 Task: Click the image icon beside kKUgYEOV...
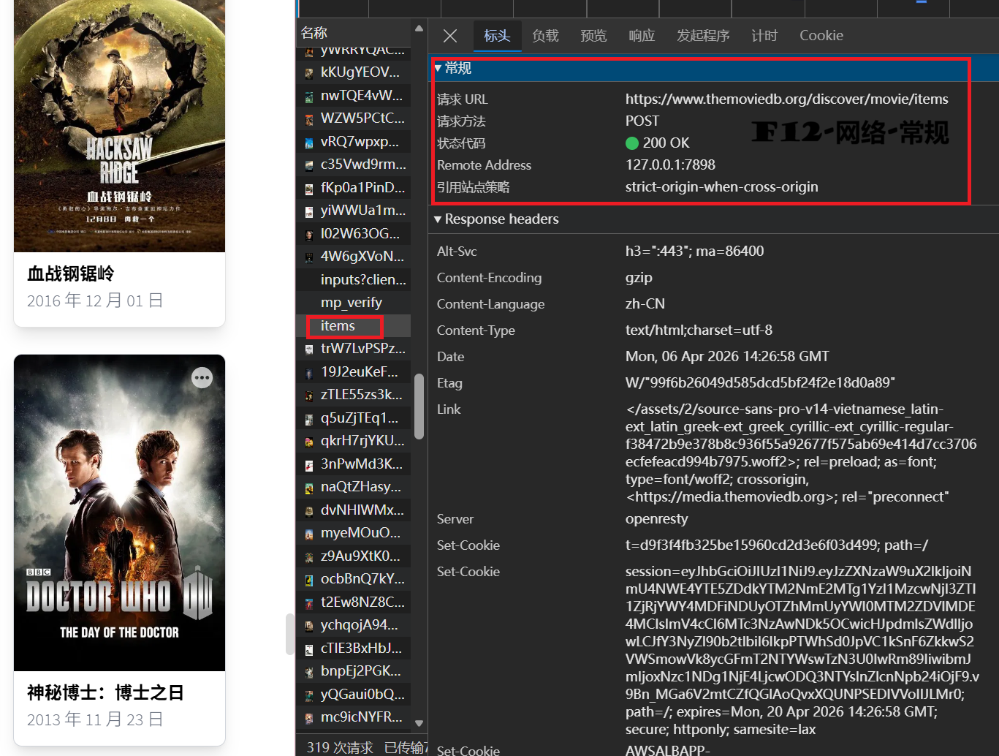[x=309, y=73]
